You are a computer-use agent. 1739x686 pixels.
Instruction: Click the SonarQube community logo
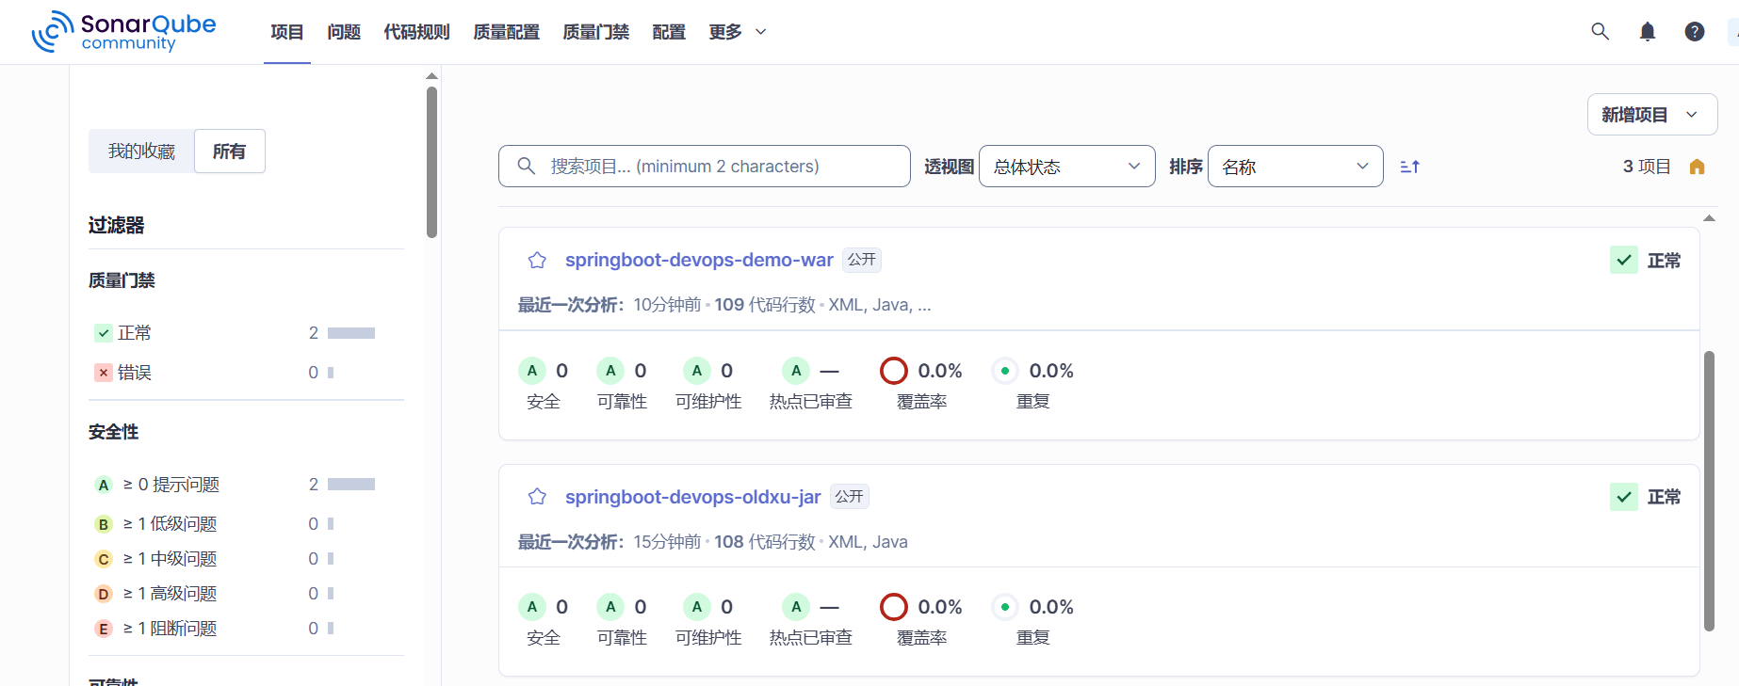click(123, 32)
